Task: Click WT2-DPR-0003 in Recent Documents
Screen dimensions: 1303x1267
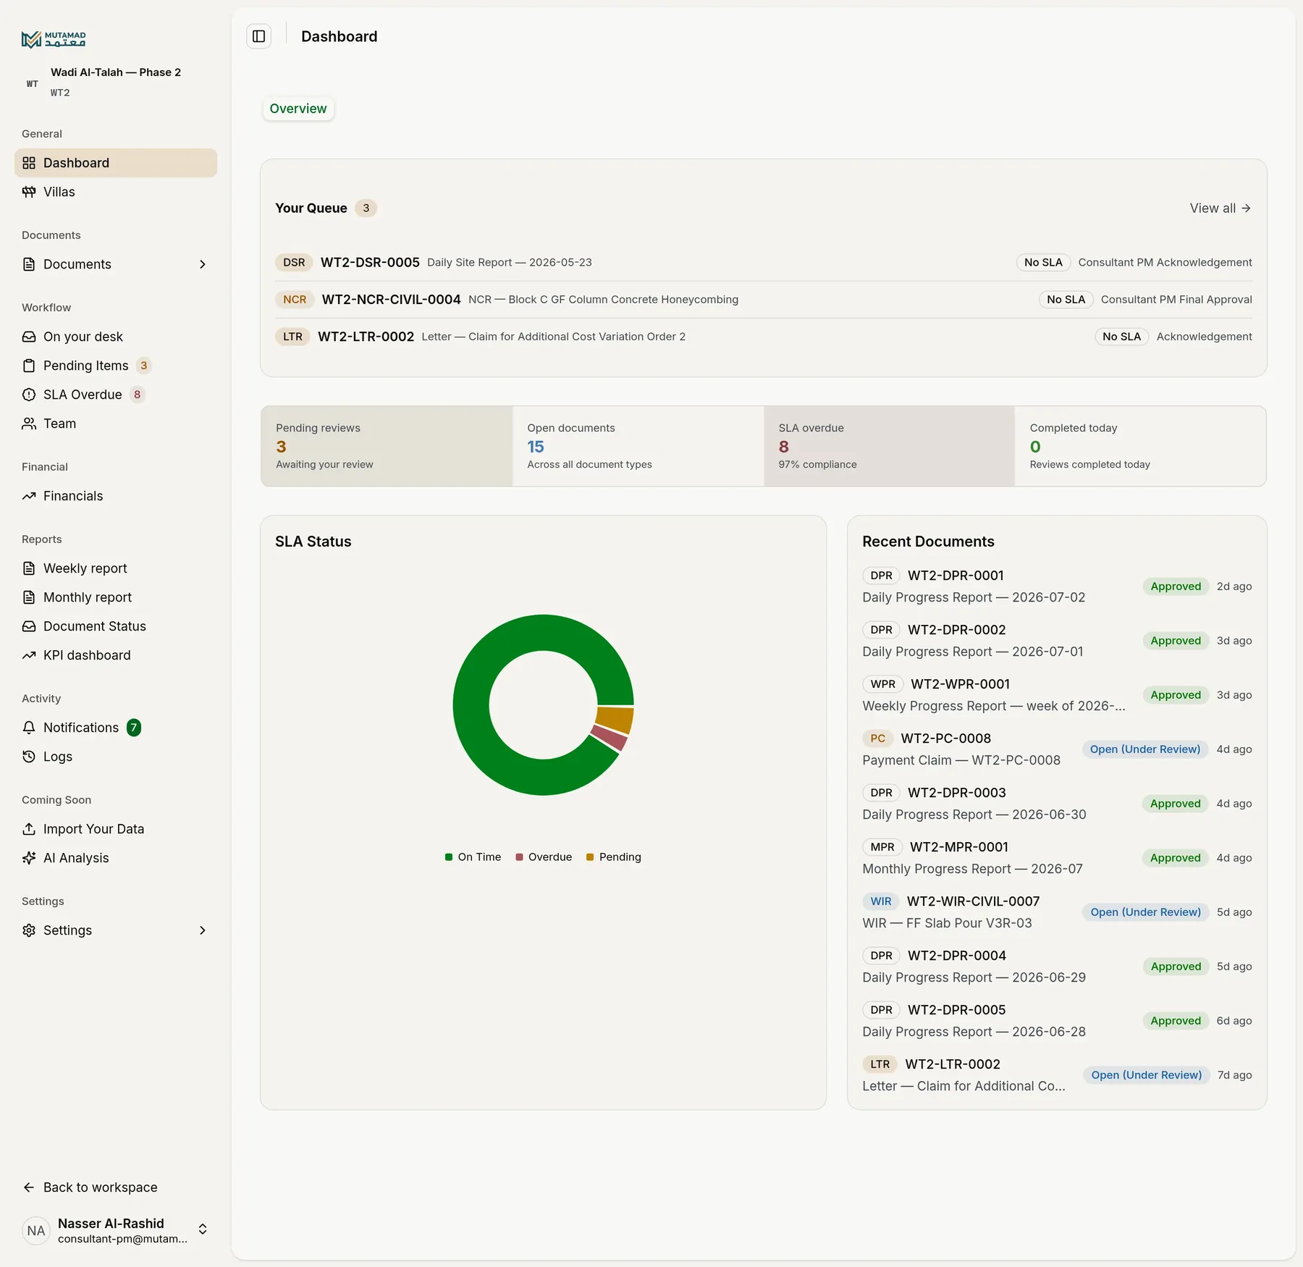Action: tap(1057, 804)
